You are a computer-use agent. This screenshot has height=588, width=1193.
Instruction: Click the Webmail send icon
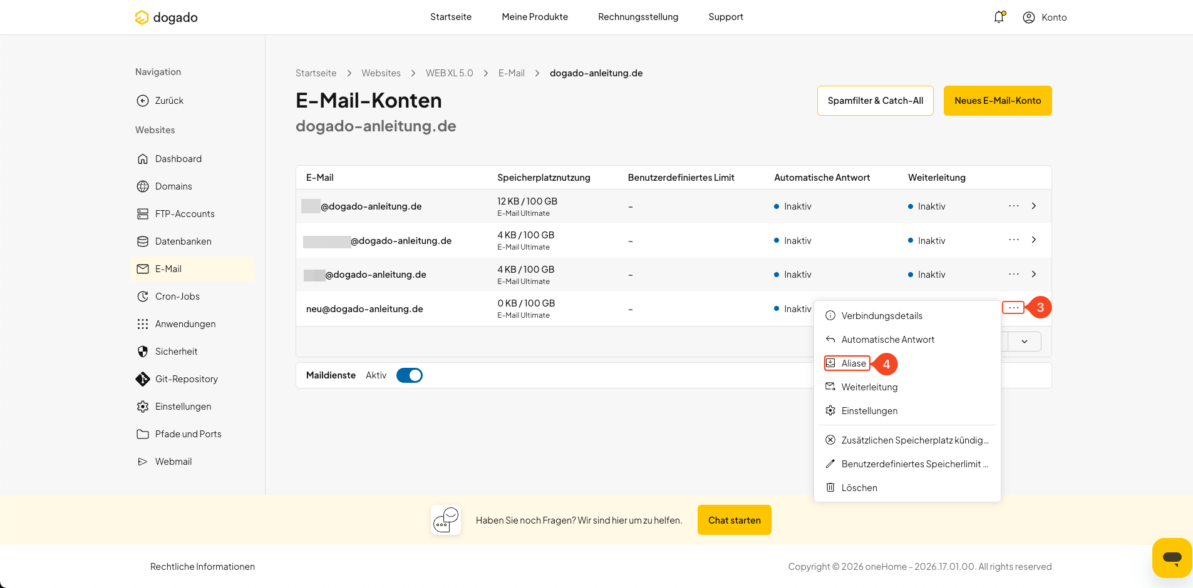click(x=143, y=462)
